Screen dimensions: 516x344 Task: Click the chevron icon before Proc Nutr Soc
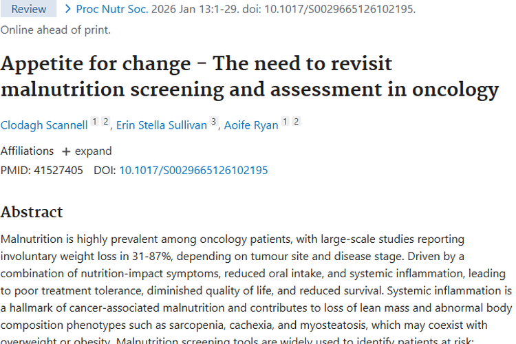click(x=67, y=9)
